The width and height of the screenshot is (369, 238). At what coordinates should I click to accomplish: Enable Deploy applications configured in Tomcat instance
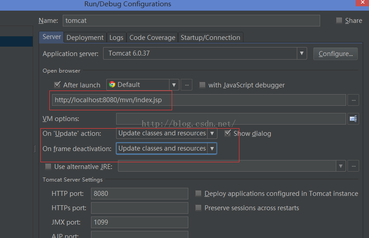coord(198,194)
